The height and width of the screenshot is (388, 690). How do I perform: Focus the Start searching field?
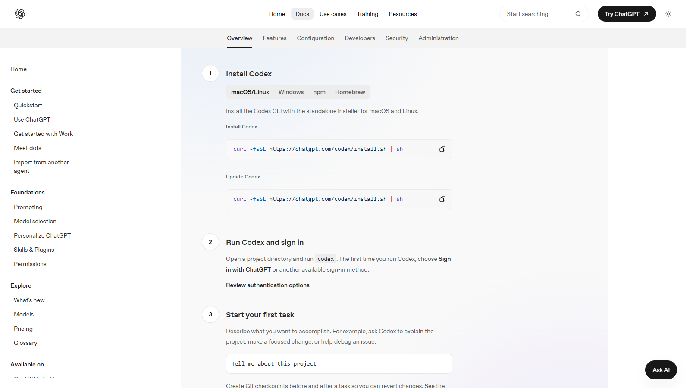coord(544,14)
